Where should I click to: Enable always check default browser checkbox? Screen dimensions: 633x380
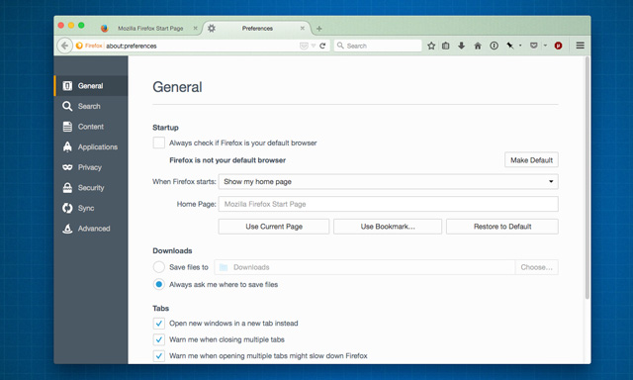pyautogui.click(x=159, y=142)
